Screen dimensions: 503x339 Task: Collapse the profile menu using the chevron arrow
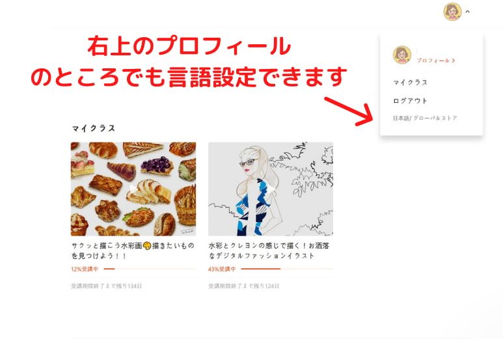468,12
